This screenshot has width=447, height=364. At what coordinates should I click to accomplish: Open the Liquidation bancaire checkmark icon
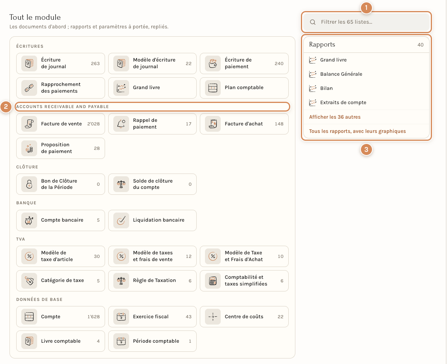pos(121,220)
